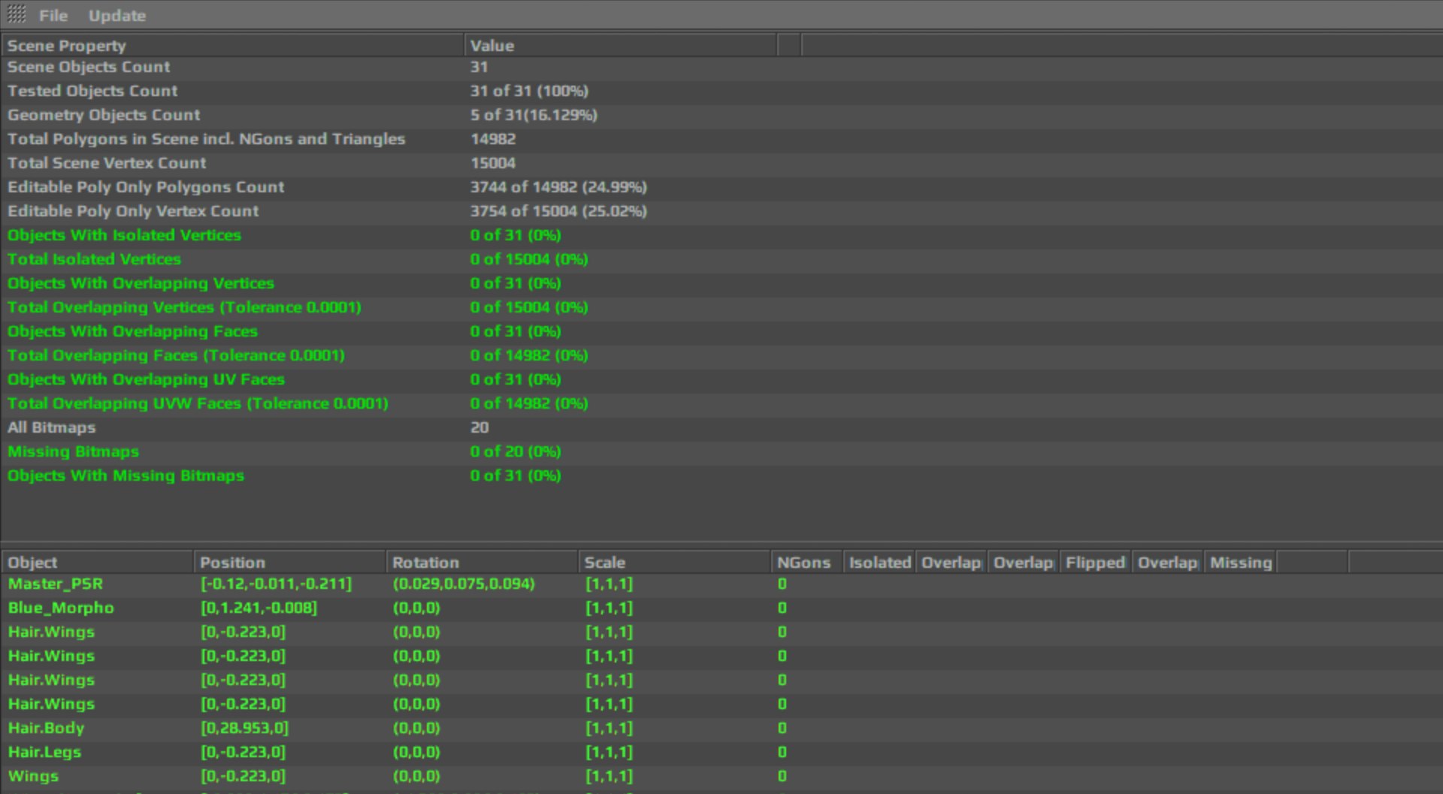The height and width of the screenshot is (794, 1443).
Task: Click the total polygons value 14982
Action: (x=493, y=140)
